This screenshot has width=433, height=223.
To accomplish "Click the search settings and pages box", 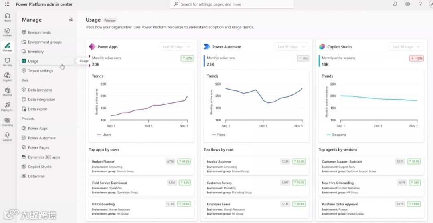I will coord(232,4).
